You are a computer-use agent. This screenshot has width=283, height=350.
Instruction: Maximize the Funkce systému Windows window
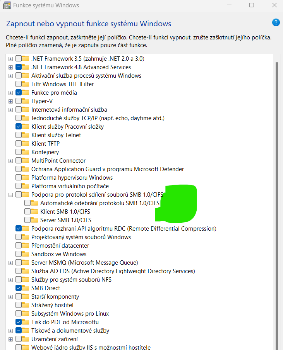(252, 5)
